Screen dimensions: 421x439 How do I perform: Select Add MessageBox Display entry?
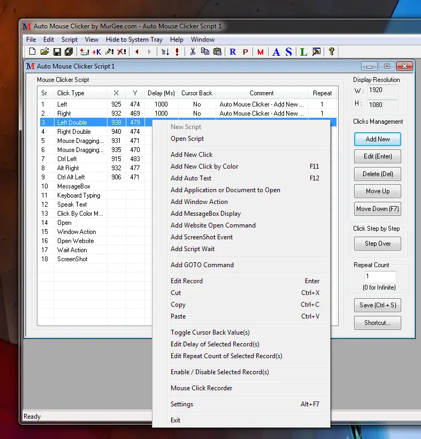click(241, 213)
